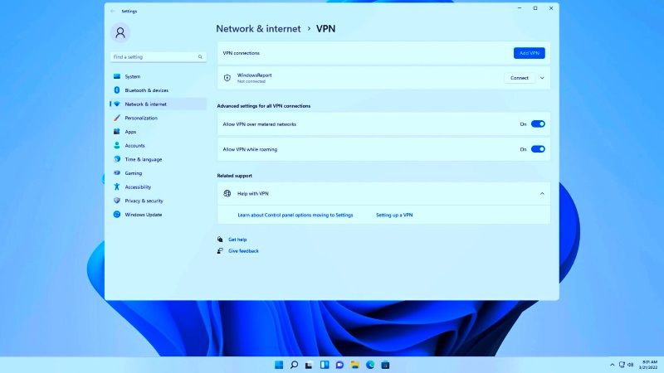Click the Personalization paintbrush icon
Viewport: 664px width, 373px height.
click(x=117, y=118)
